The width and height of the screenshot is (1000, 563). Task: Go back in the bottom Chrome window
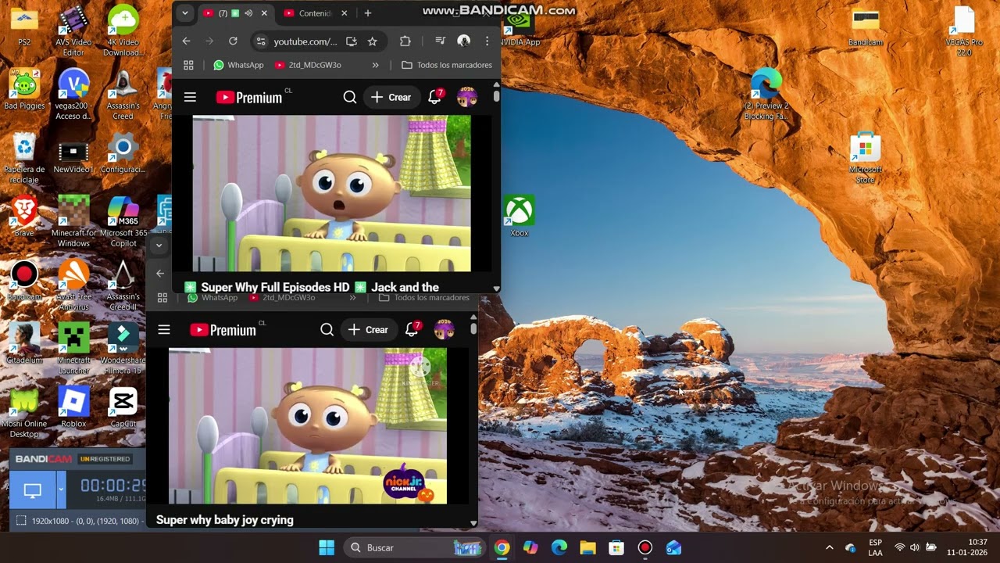pyautogui.click(x=160, y=273)
